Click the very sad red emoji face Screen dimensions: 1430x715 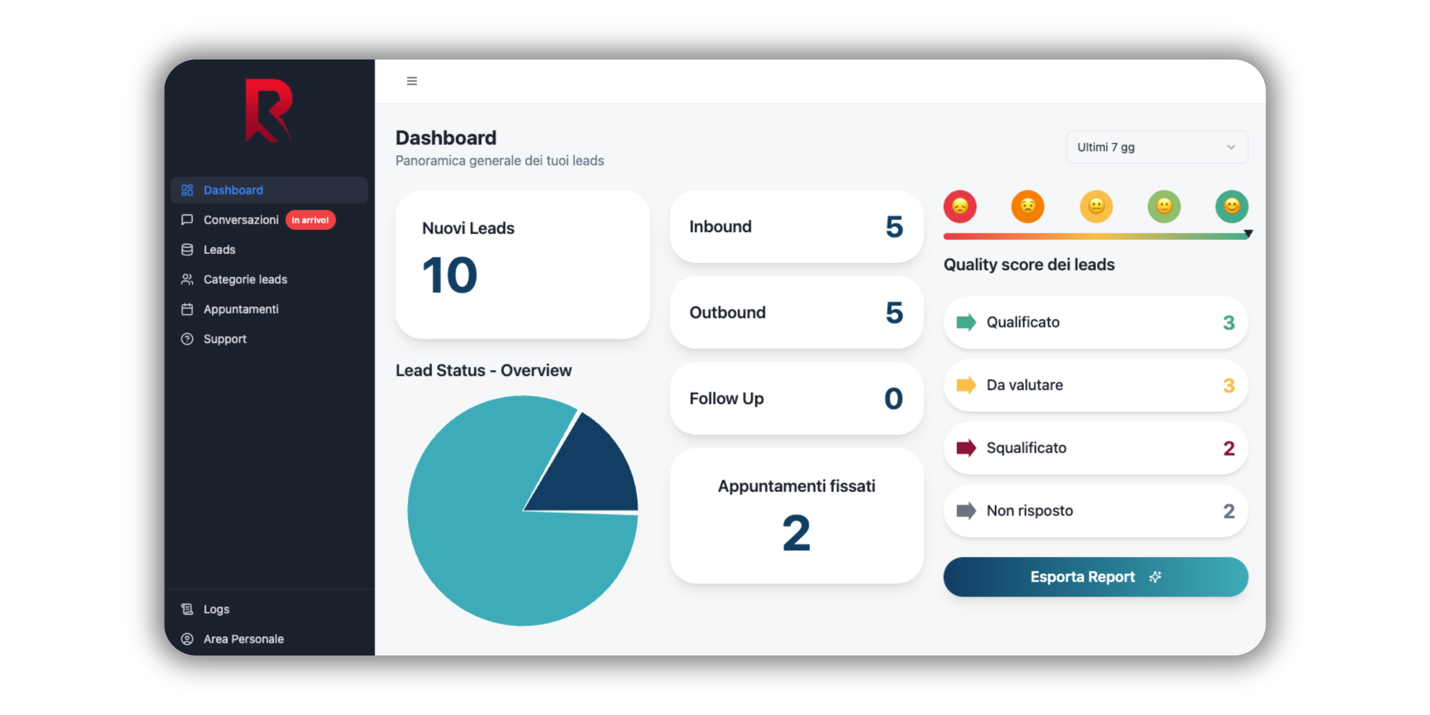960,206
